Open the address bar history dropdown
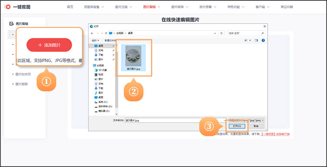The height and width of the screenshot is (167, 327). pos(215,33)
